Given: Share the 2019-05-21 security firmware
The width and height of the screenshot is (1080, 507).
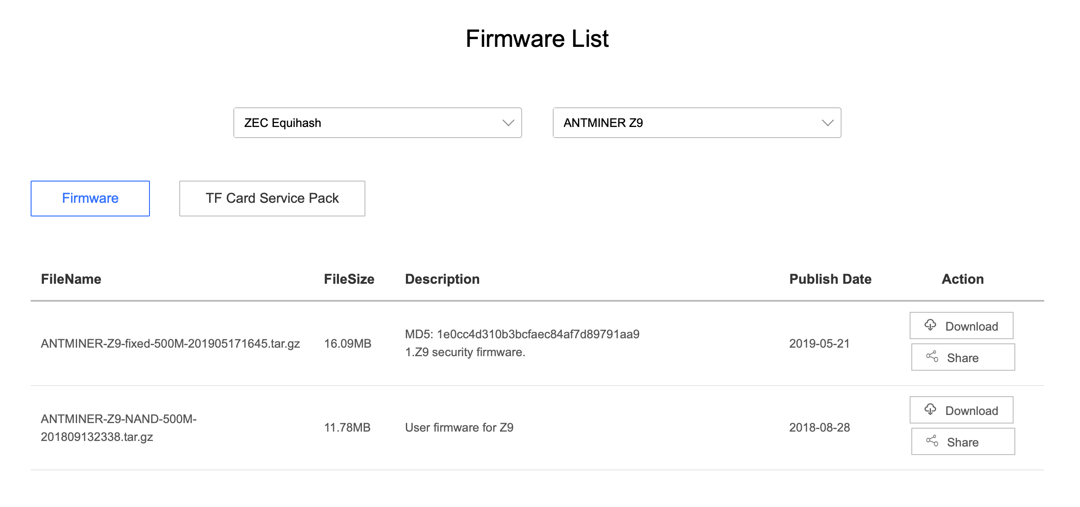Looking at the screenshot, I should point(963,357).
